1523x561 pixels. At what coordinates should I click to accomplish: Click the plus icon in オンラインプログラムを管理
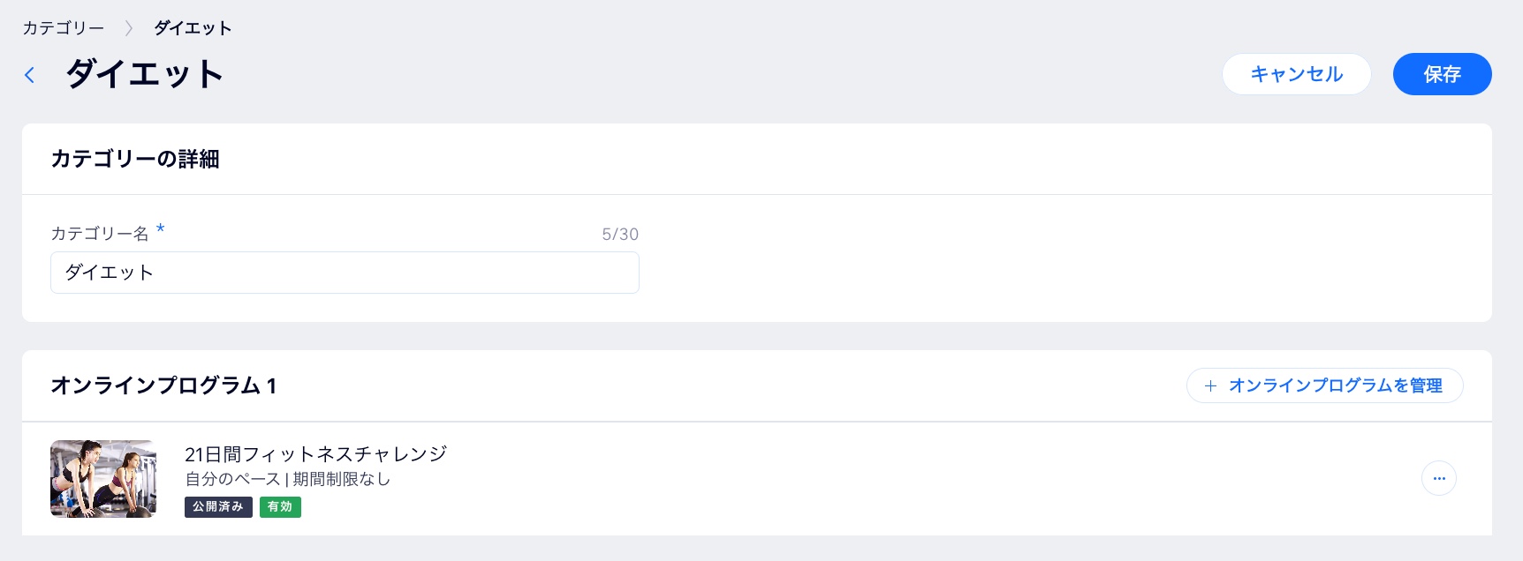click(1210, 385)
